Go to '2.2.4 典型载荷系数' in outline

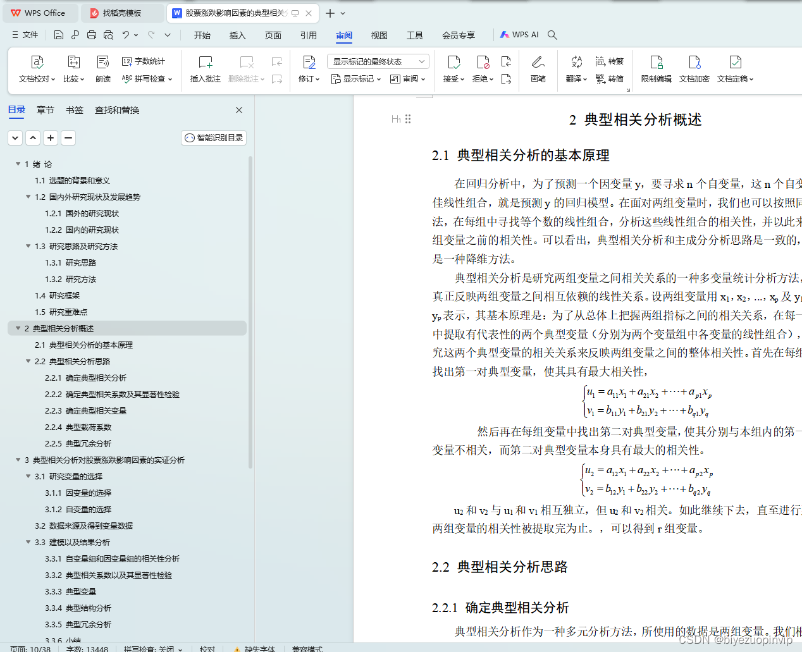(78, 427)
